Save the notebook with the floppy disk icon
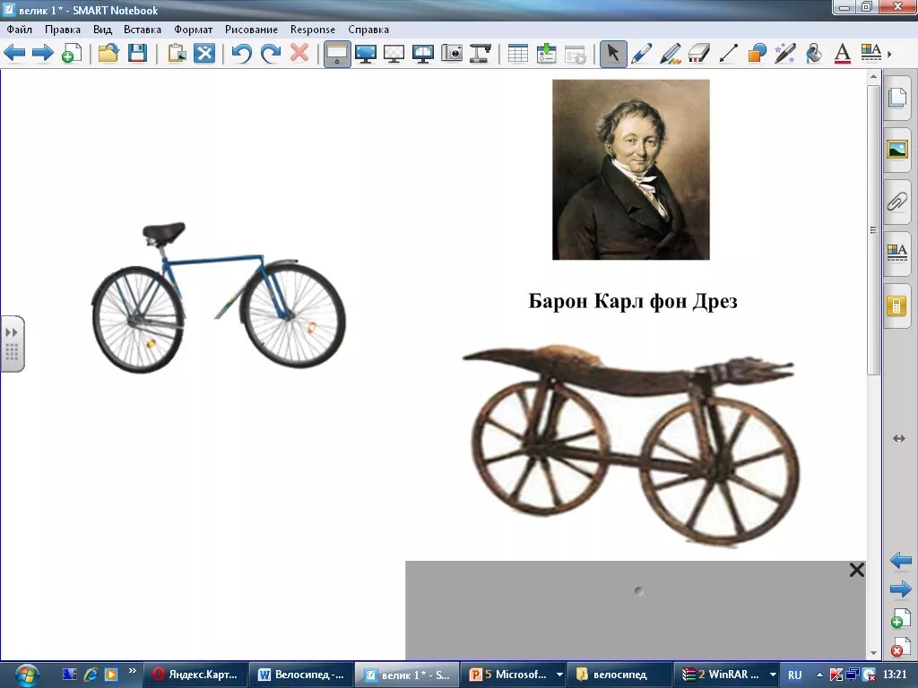This screenshot has width=918, height=688. (x=137, y=53)
